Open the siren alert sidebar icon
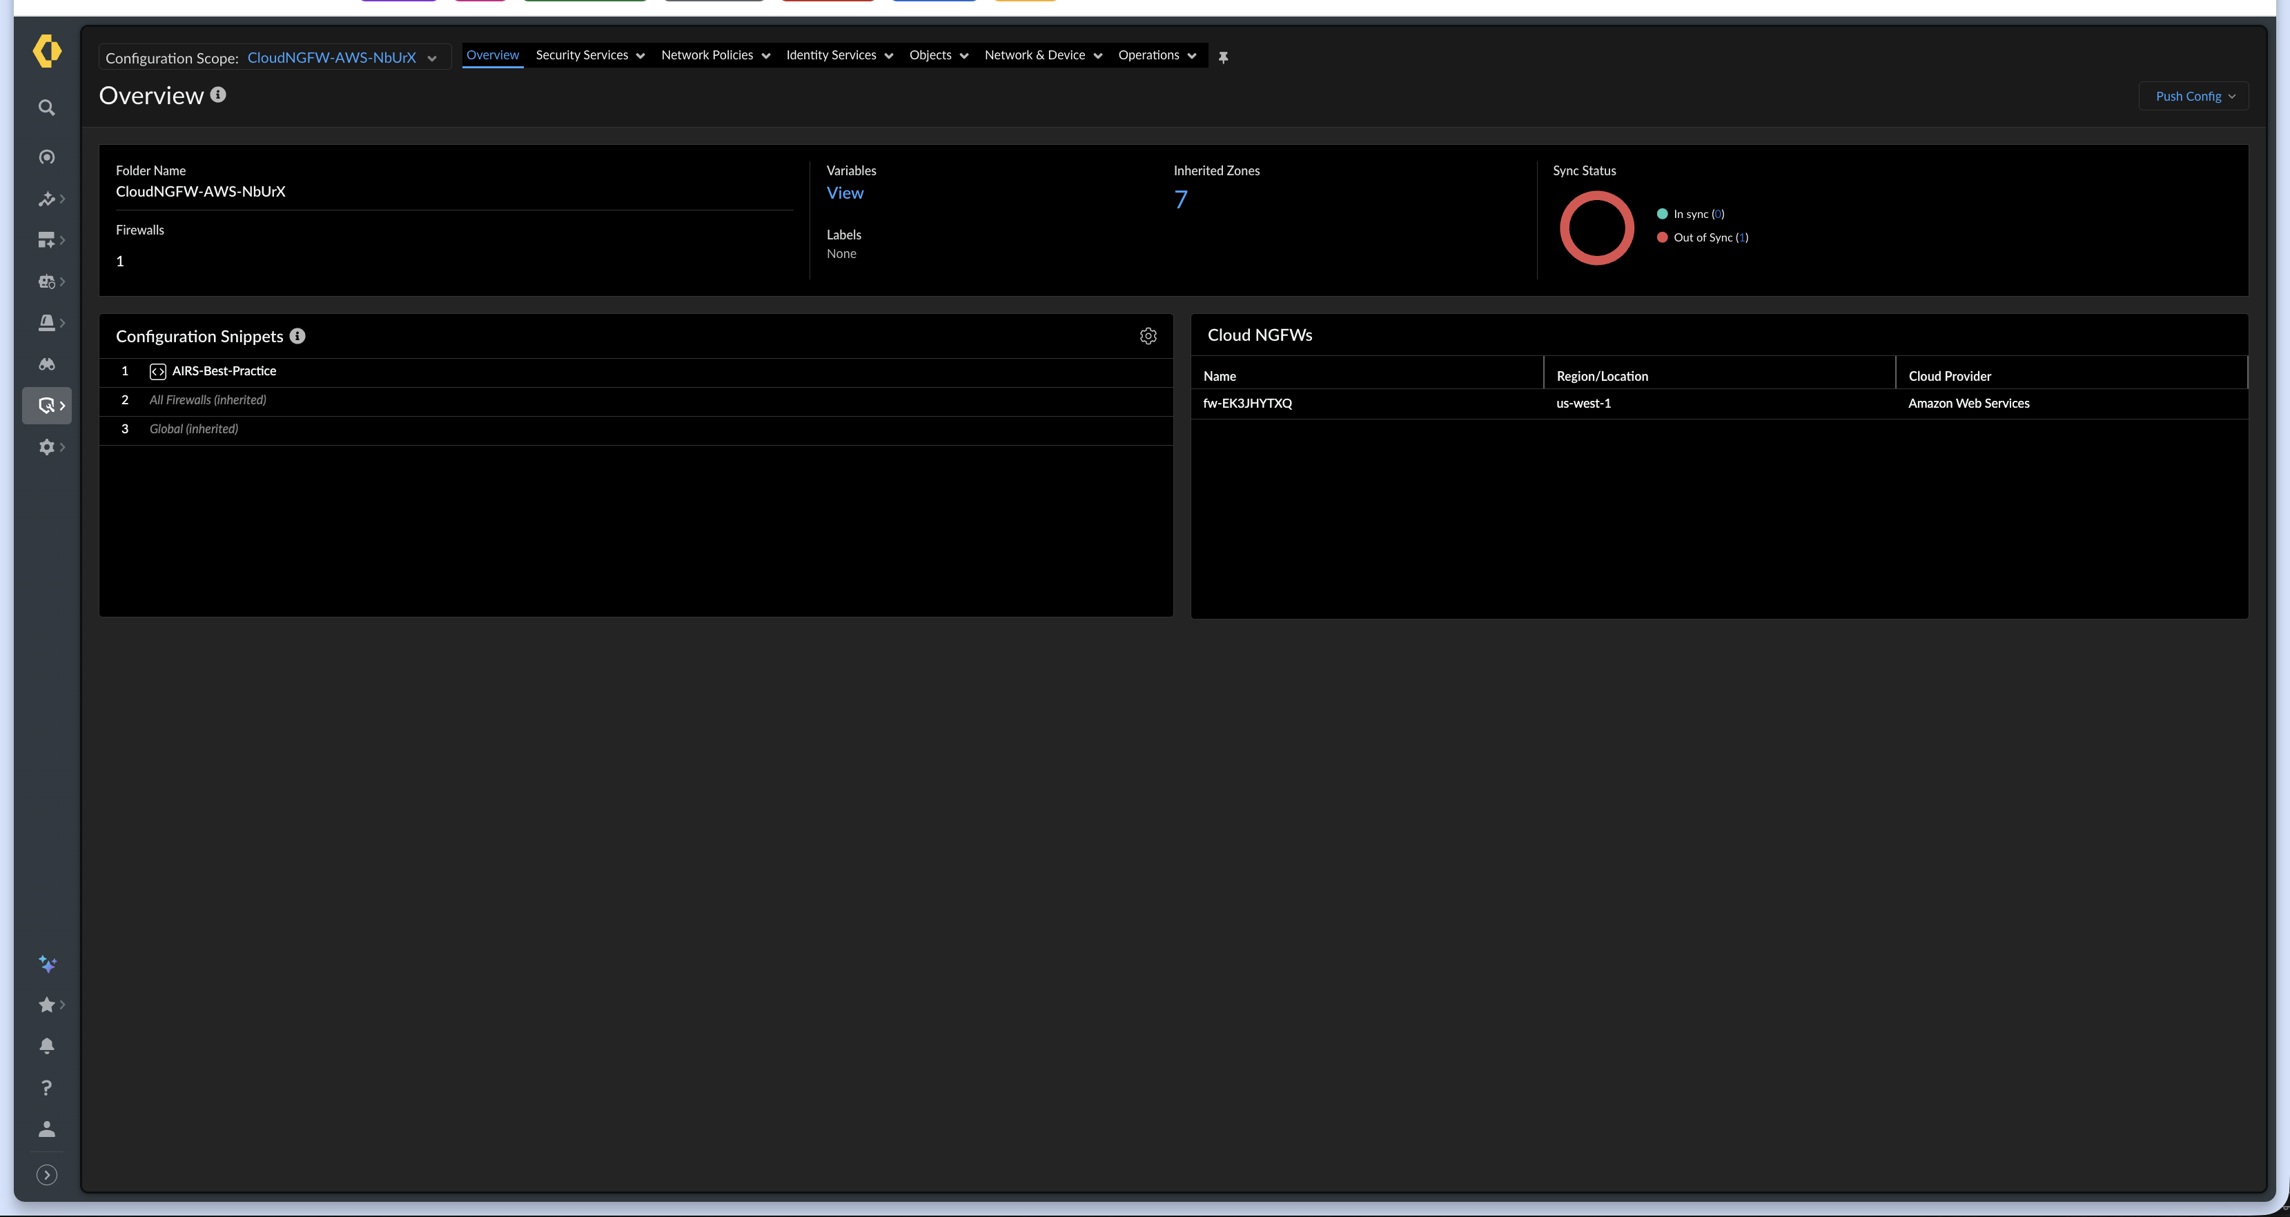2290x1217 pixels. [47, 322]
